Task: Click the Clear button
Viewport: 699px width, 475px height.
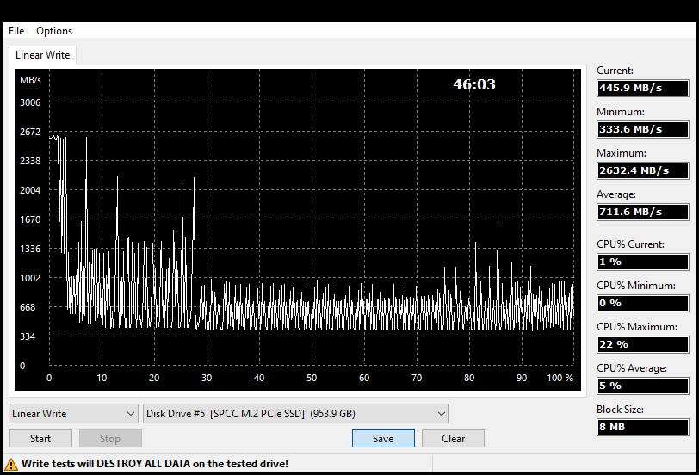Action: [453, 439]
